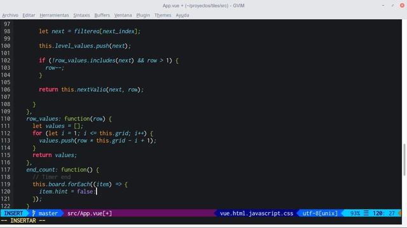Click the INSERT mode indicator
The height and width of the screenshot is (228, 407).
click(x=13, y=213)
